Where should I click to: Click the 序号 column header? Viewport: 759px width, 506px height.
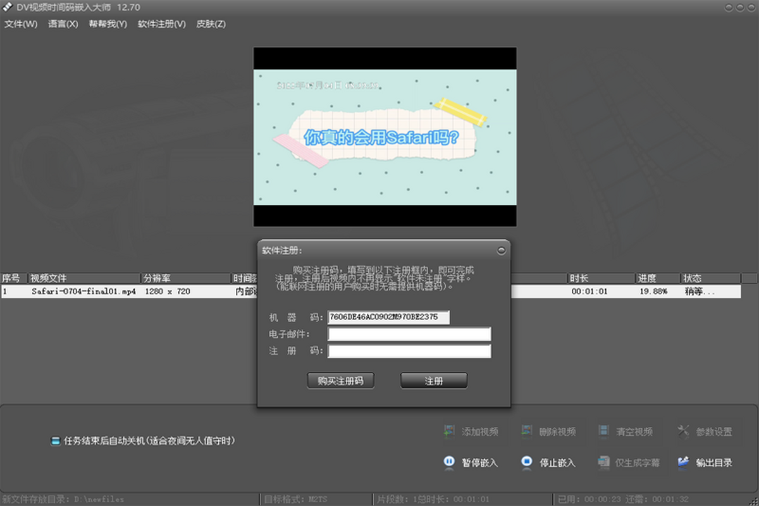[15, 278]
